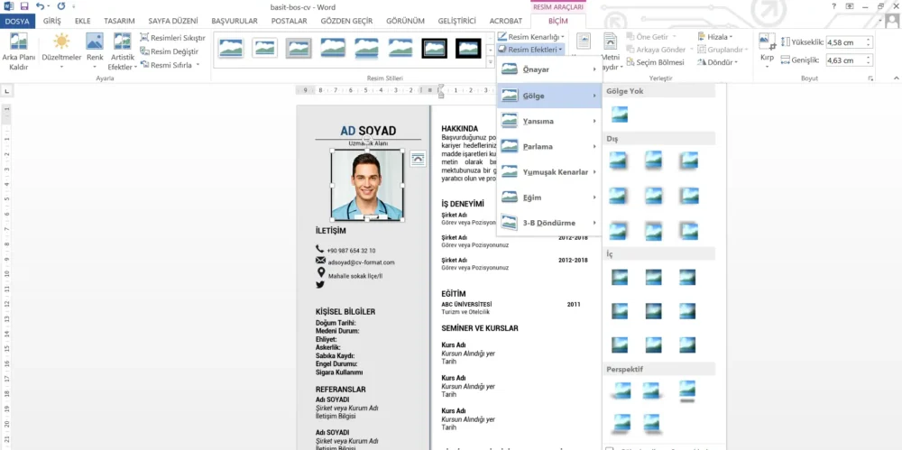Click the Twitter bird icon in the CV
This screenshot has height=450, width=902.
320,284
